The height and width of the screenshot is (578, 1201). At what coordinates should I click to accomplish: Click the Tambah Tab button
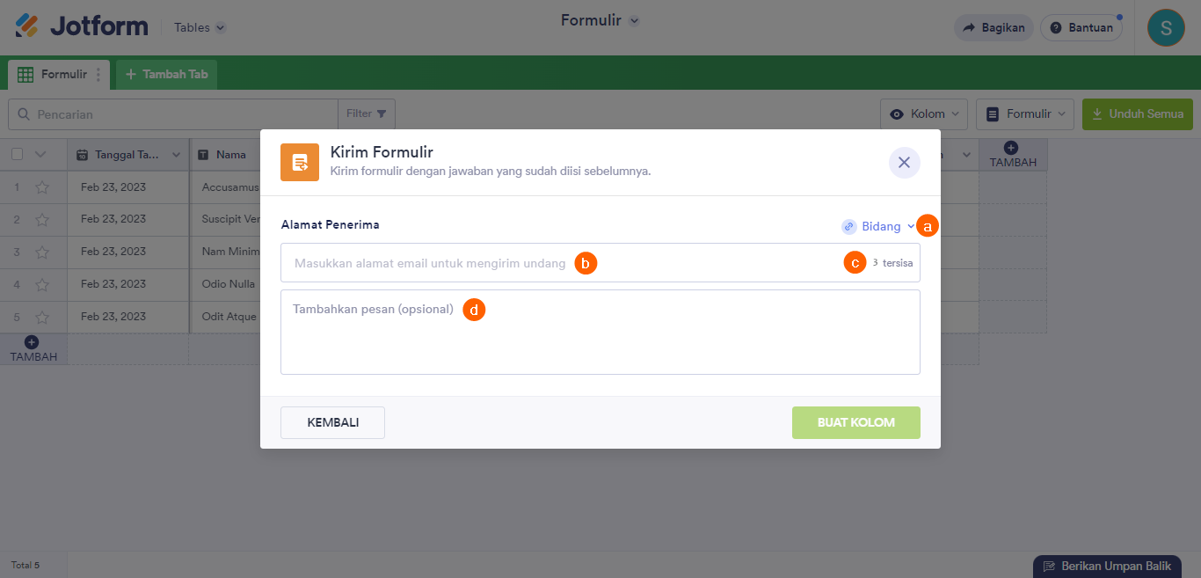tap(166, 75)
